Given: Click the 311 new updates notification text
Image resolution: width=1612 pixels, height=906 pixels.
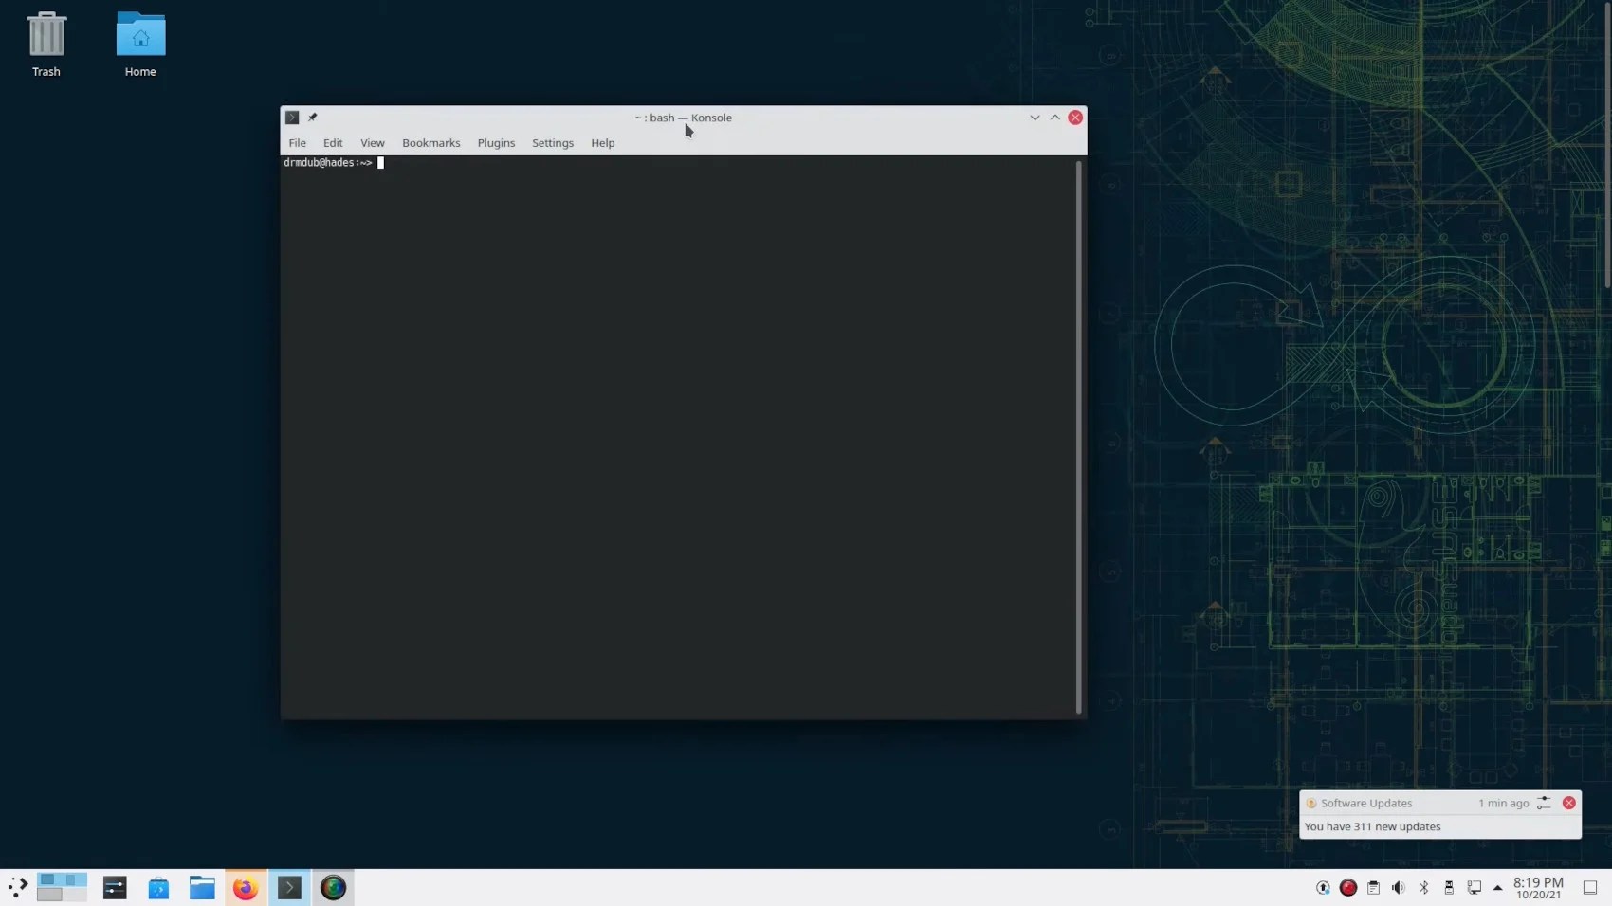Looking at the screenshot, I should [x=1372, y=826].
